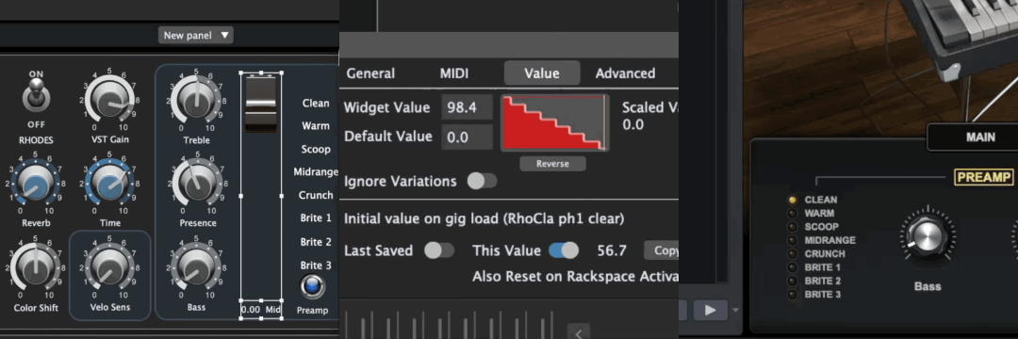This screenshot has width=1018, height=339.
Task: Enable the Last Saved toggle
Action: tap(439, 250)
